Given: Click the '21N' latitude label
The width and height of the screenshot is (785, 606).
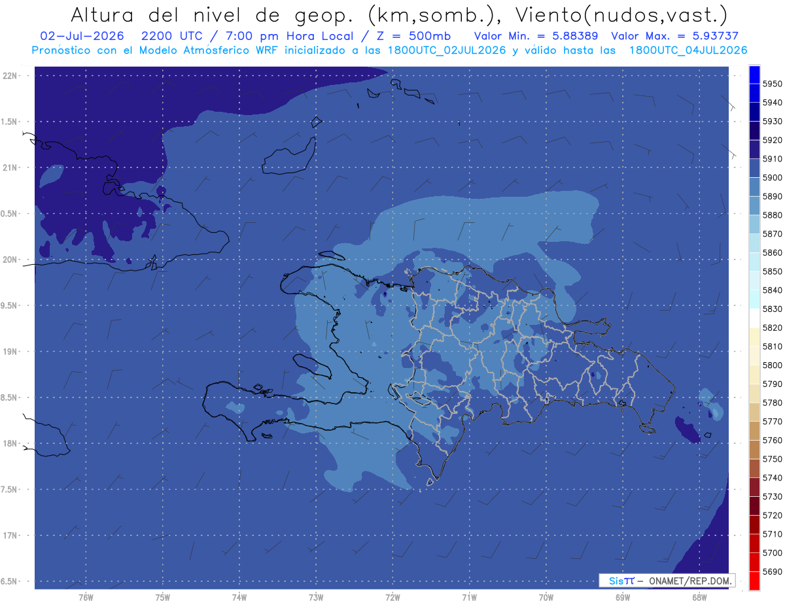Looking at the screenshot, I should pos(9,168).
